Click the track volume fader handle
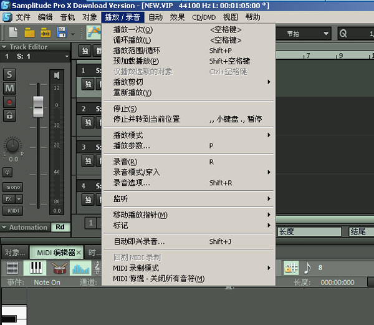Viewport: 374px width, 325px height. tap(38, 107)
